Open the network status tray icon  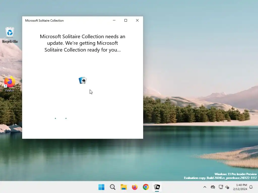coord(221,187)
